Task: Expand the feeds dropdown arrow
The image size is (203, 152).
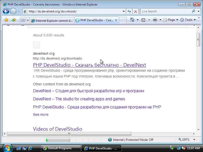Action: click(x=149, y=20)
